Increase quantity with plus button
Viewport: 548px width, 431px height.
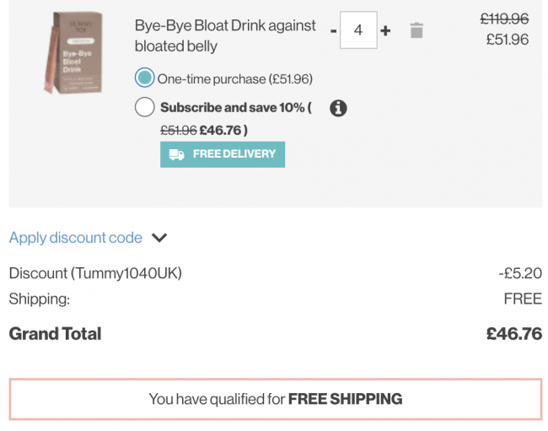point(385,30)
